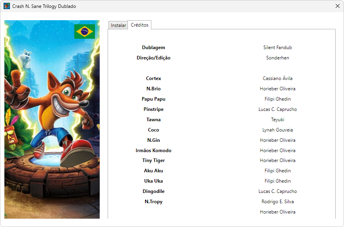The height and width of the screenshot is (227, 344).
Task: Click Lucas C. Caprucho next to Dingodile
Action: point(278,191)
